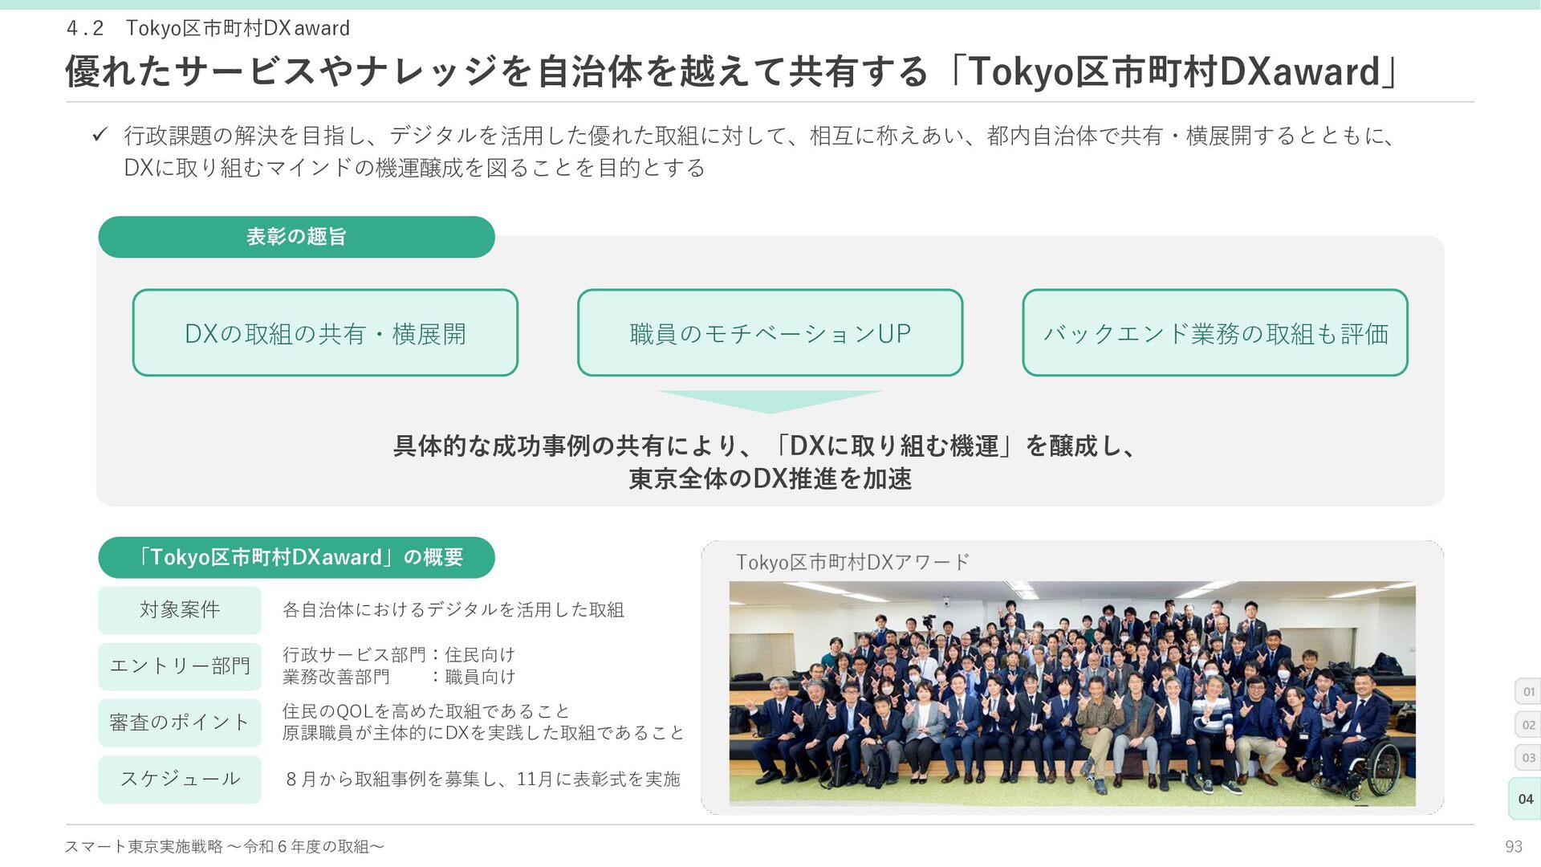Click the 職員のモチベーションUP box
The width and height of the screenshot is (1541, 867).
pyautogui.click(x=770, y=332)
